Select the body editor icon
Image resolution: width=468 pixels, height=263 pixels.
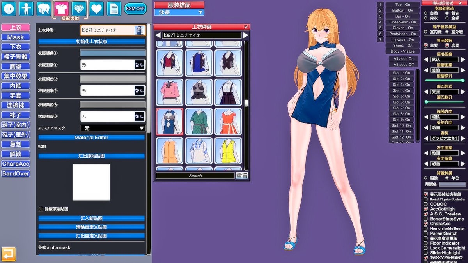(26, 9)
